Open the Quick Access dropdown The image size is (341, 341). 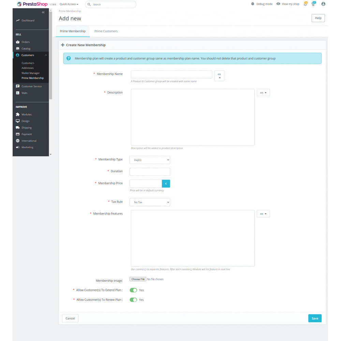point(69,4)
